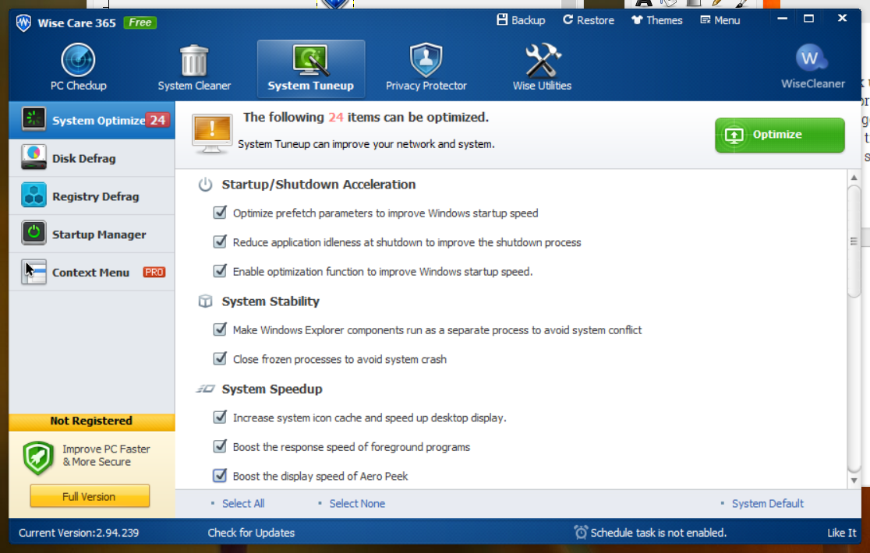The width and height of the screenshot is (870, 553).
Task: Open PC Checkup radar icon
Action: [x=78, y=60]
